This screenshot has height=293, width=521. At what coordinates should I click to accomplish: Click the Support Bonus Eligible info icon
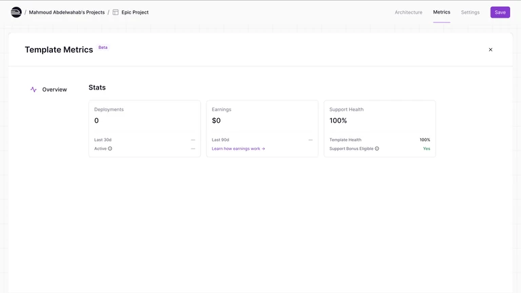[377, 149]
